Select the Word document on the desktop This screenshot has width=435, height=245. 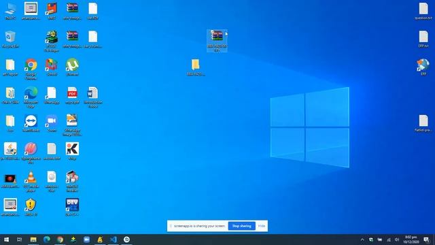click(93, 97)
